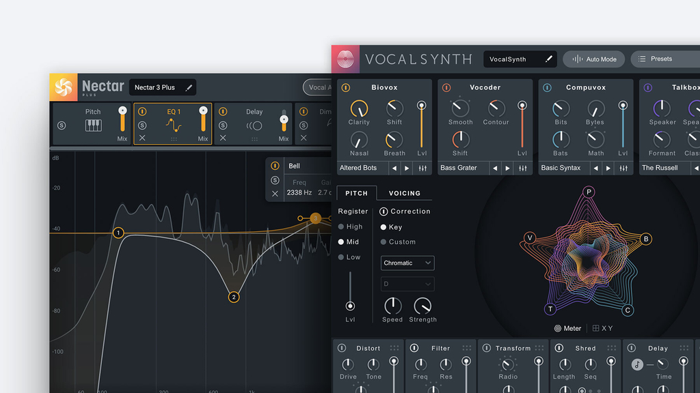Image resolution: width=700 pixels, height=393 pixels.
Task: Click the Filter module drag handle dots
Action: point(466,348)
